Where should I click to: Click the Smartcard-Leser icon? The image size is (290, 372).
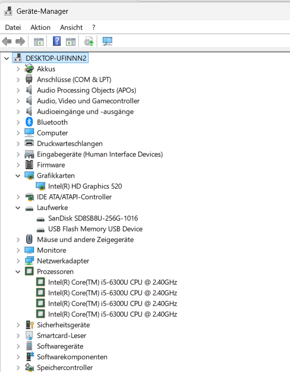click(x=29, y=336)
